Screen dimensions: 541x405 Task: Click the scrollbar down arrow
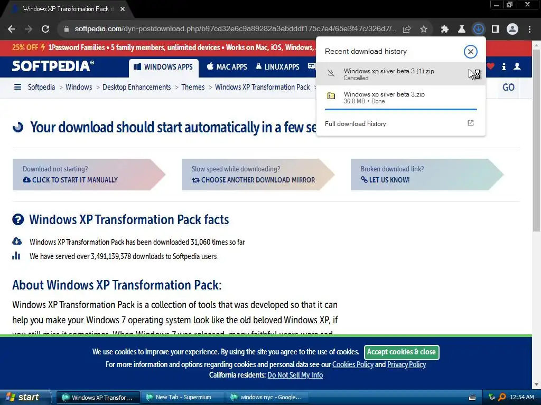click(x=536, y=384)
